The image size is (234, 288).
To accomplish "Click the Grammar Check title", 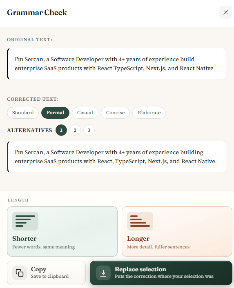I will pos(37,13).
